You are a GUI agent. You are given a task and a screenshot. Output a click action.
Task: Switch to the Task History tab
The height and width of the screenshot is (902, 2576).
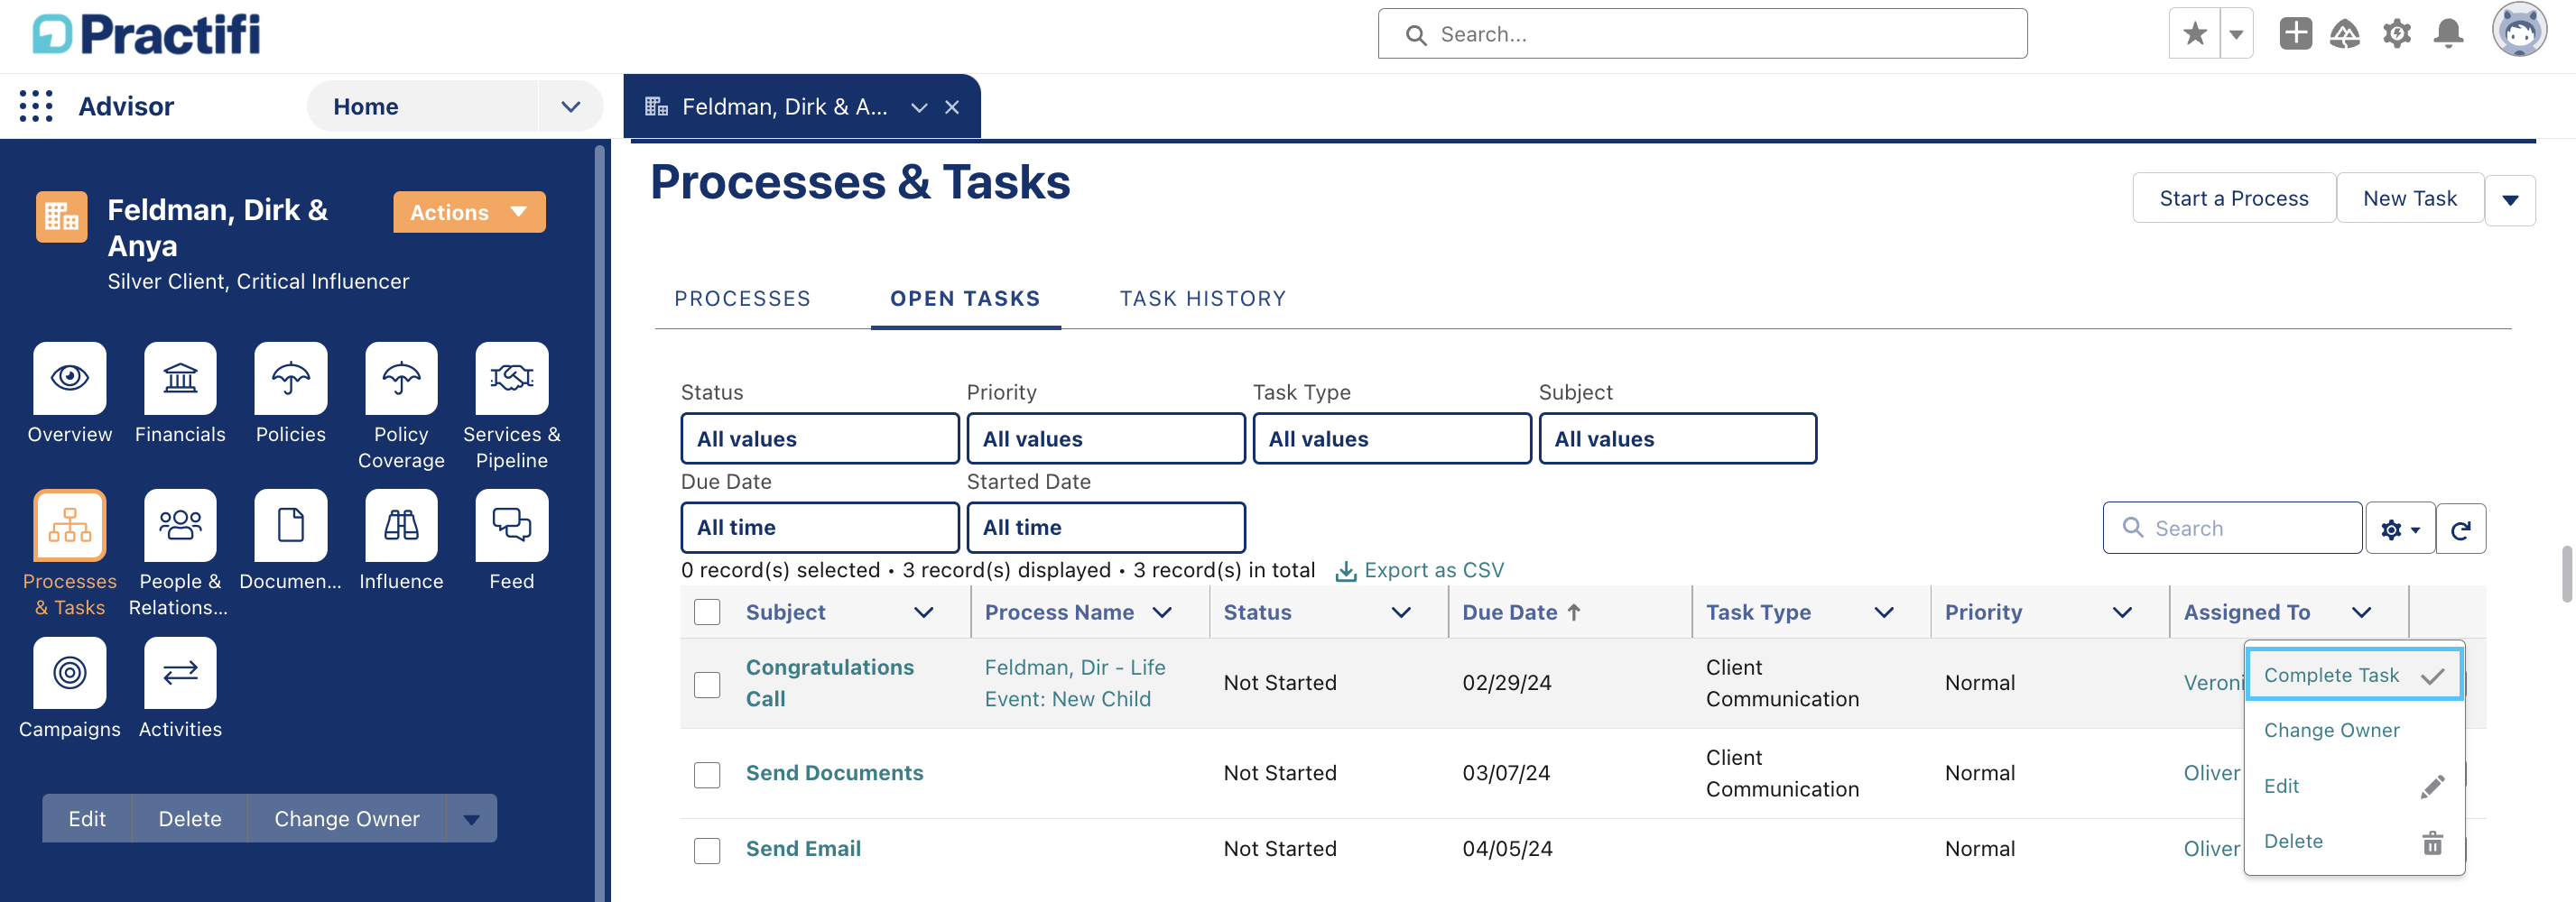coord(1201,298)
